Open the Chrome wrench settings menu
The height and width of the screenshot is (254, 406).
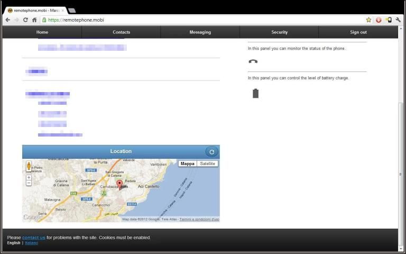click(398, 20)
